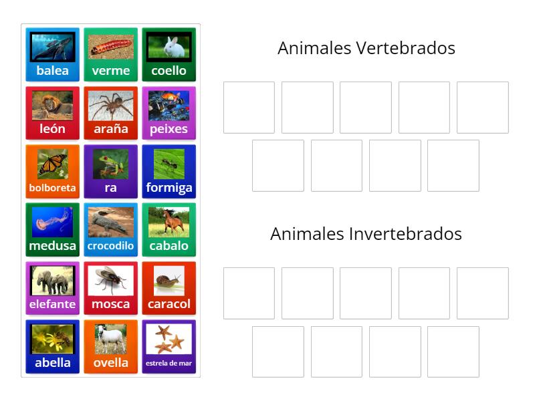Click the peixes fish card
The width and height of the screenshot is (535, 401).
tap(169, 113)
